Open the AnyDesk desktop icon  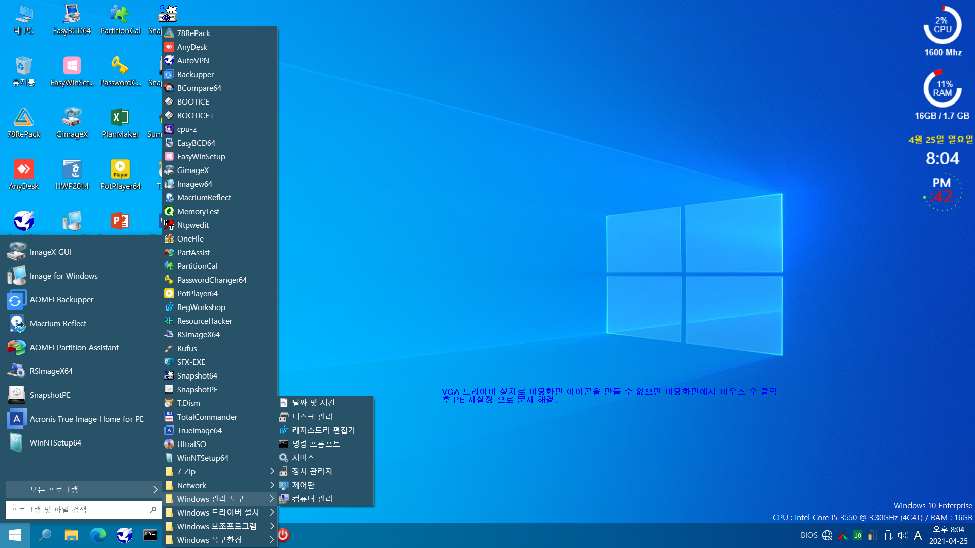pyautogui.click(x=23, y=176)
